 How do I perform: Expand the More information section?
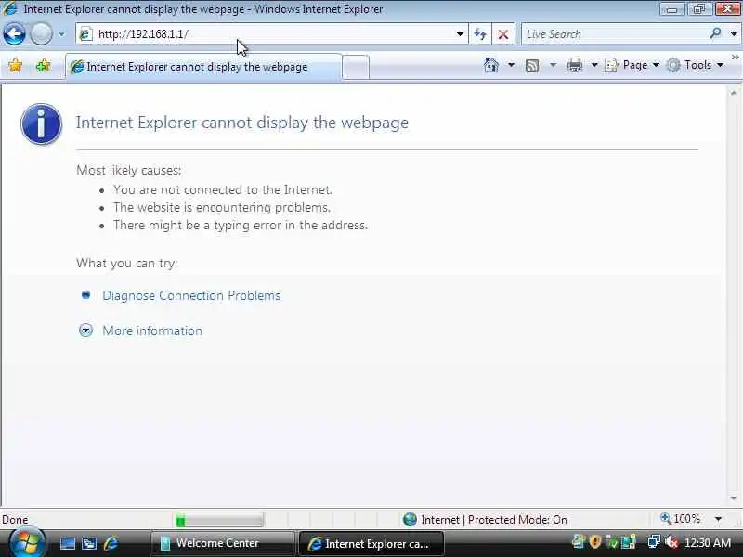pos(85,330)
